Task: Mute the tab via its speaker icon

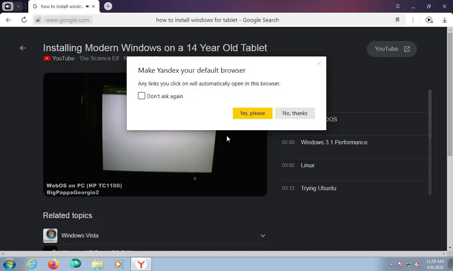Action: click(x=87, y=6)
